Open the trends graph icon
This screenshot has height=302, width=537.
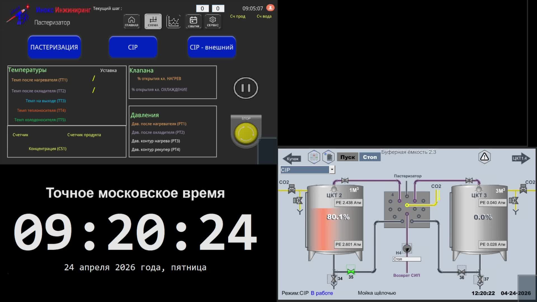173,21
